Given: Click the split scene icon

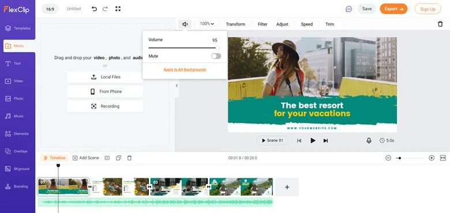Looking at the screenshot, I should click(x=107, y=158).
